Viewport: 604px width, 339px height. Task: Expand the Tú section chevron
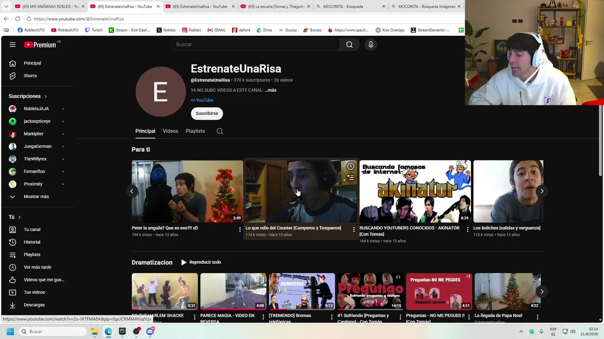(19, 217)
